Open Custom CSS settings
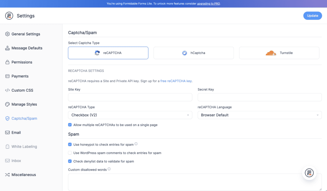The image size is (327, 191). coord(22,90)
